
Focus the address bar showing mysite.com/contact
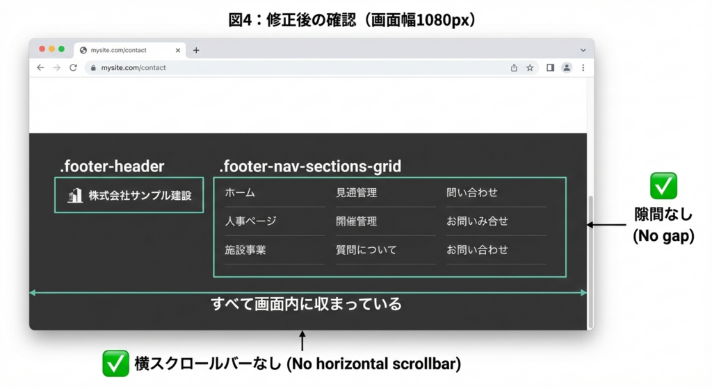click(x=311, y=67)
